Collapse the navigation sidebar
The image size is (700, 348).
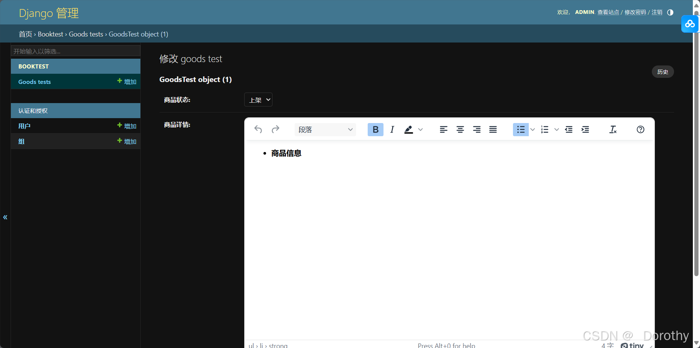(x=5, y=217)
